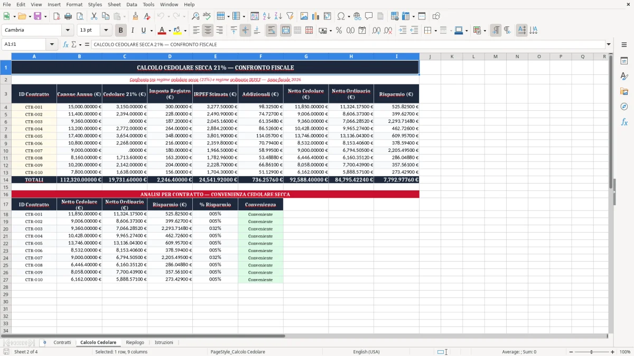This screenshot has height=356, width=634.
Task: Open the sidebar Gallery panel
Action: pyautogui.click(x=624, y=91)
